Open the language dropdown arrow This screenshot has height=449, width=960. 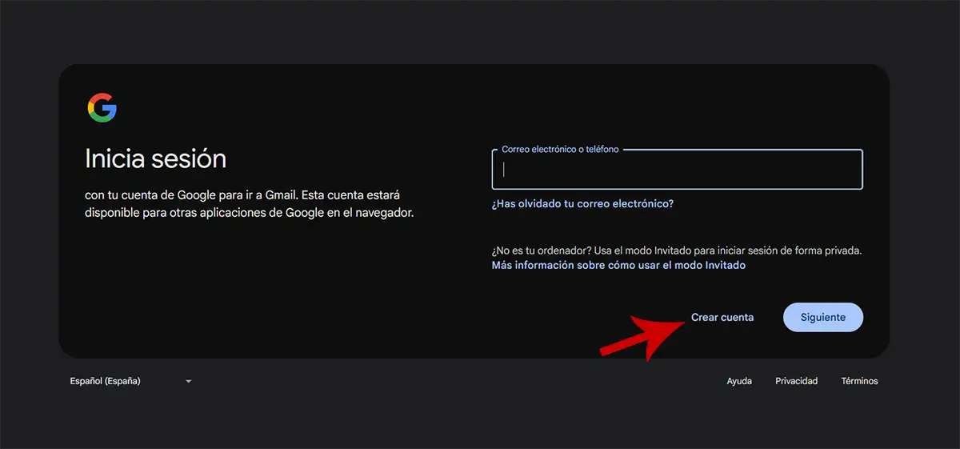pyautogui.click(x=189, y=382)
